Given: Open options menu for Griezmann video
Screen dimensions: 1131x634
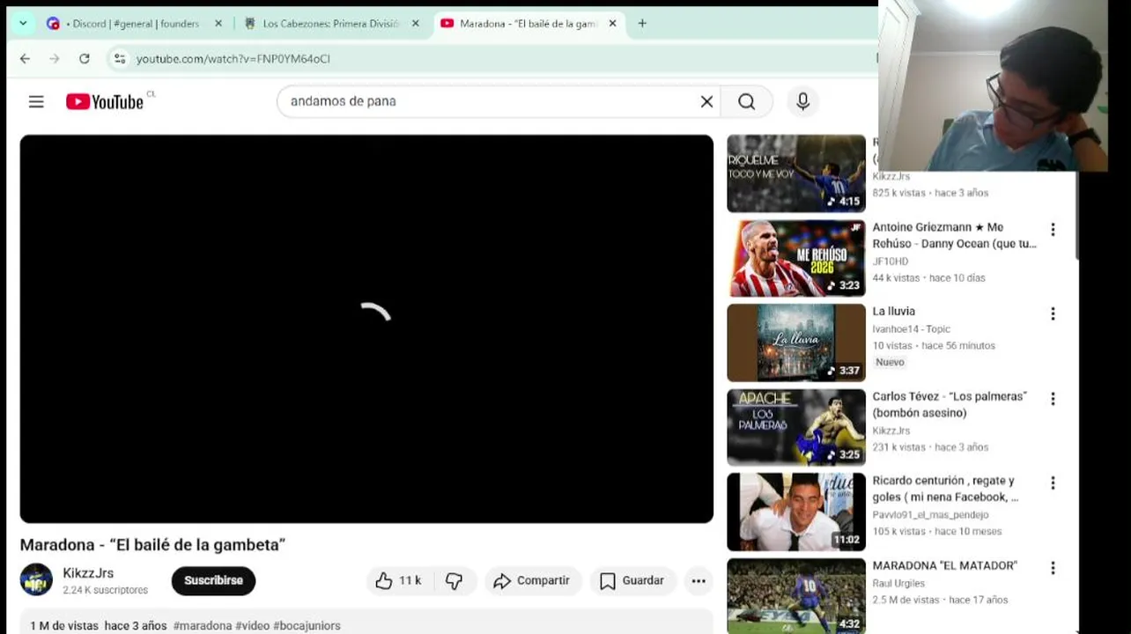Looking at the screenshot, I should 1053,229.
